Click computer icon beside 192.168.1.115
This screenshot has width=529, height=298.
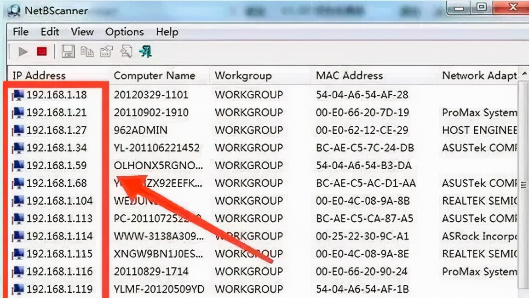[18, 254]
